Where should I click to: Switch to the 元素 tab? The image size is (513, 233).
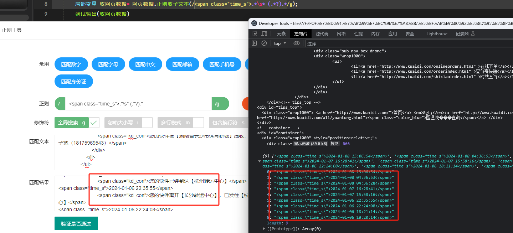281,34
